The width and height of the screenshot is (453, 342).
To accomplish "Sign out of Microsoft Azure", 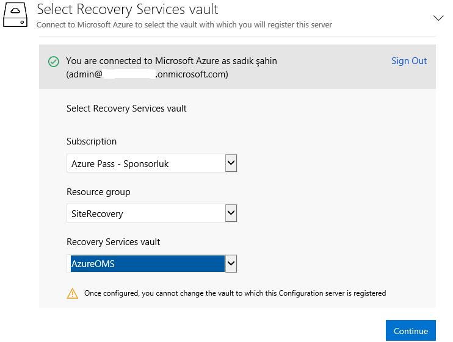I will pos(409,61).
